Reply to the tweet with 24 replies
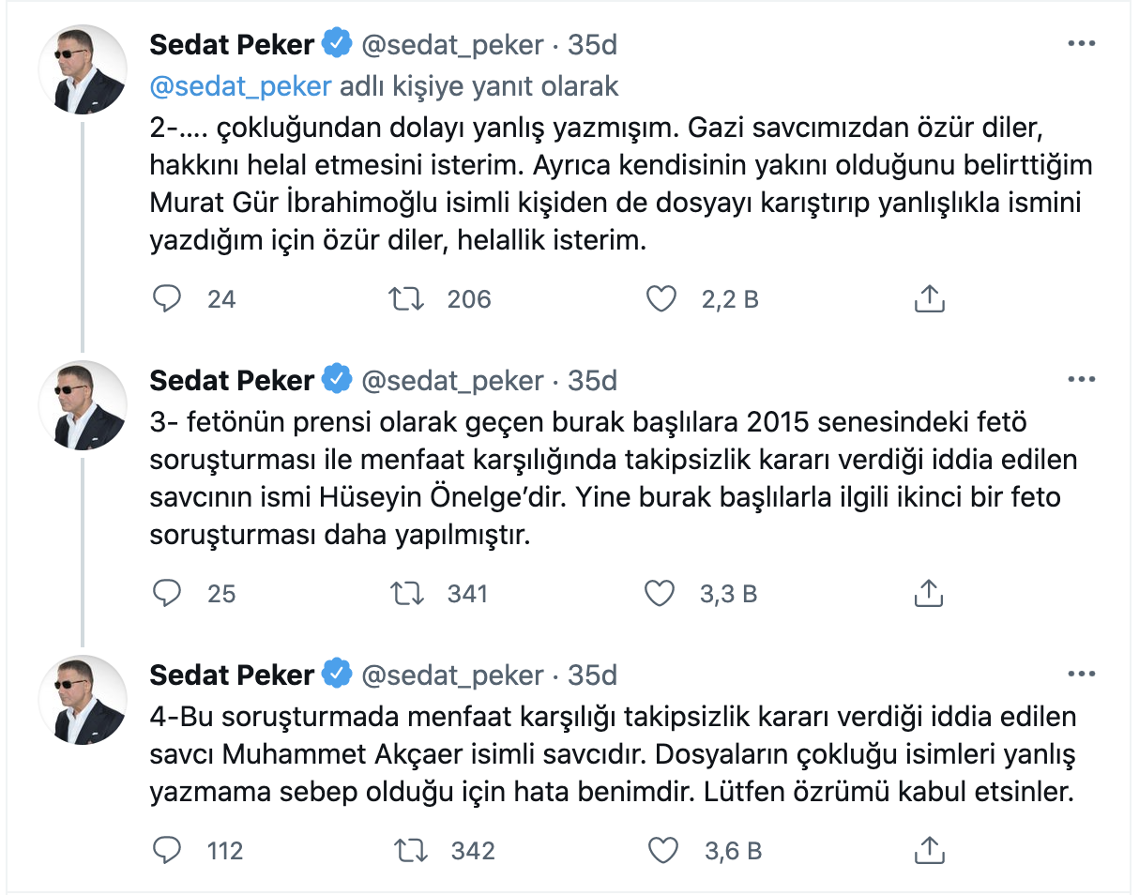 click(x=167, y=298)
